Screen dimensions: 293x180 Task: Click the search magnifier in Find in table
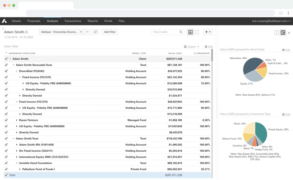tap(181, 32)
